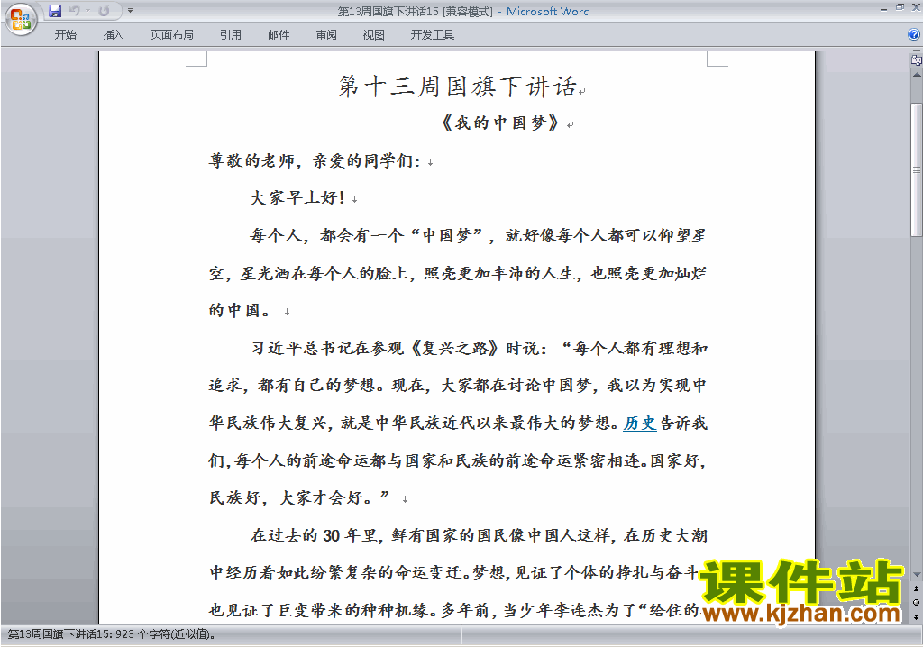Open the 开发工具 ribbon tab

coord(432,35)
